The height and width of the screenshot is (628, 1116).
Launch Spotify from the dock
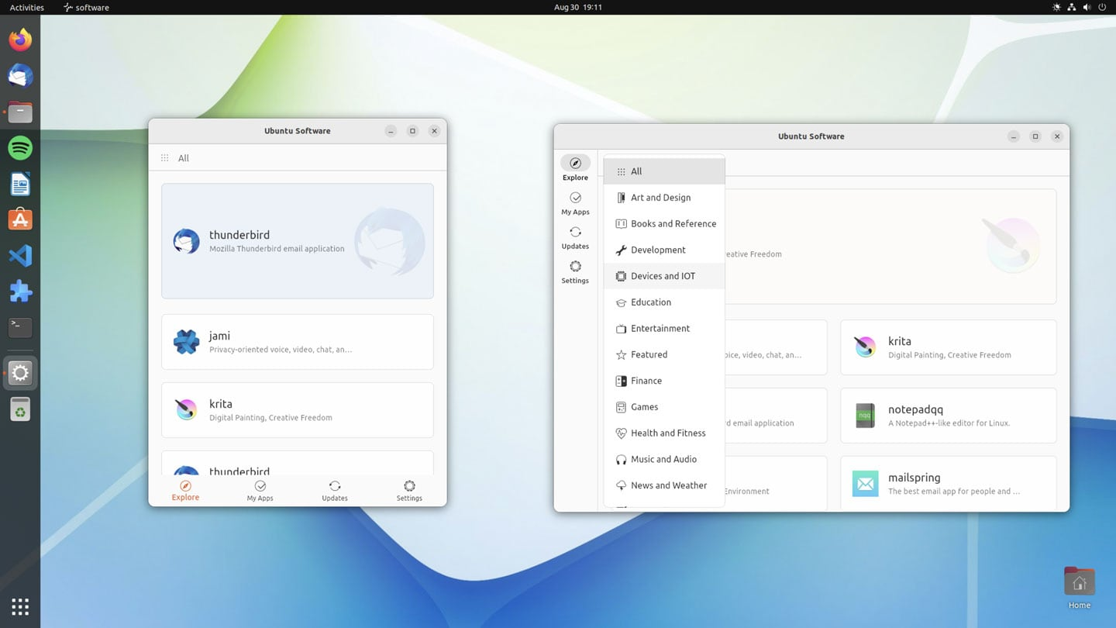[x=20, y=147]
